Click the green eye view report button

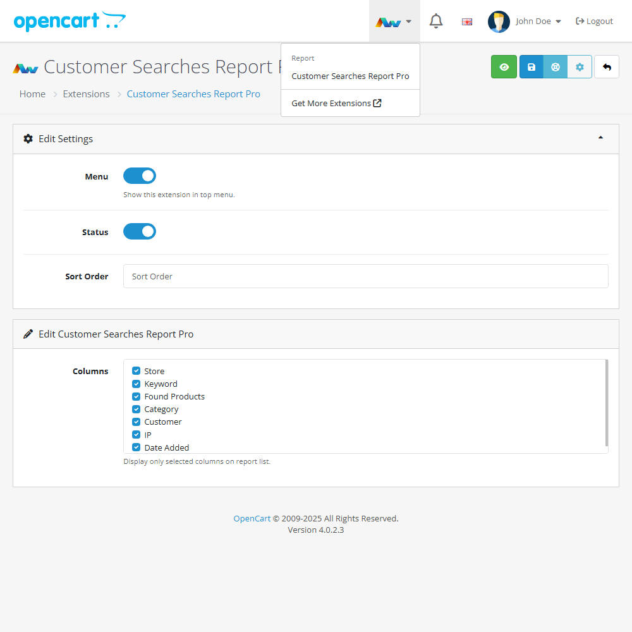504,67
